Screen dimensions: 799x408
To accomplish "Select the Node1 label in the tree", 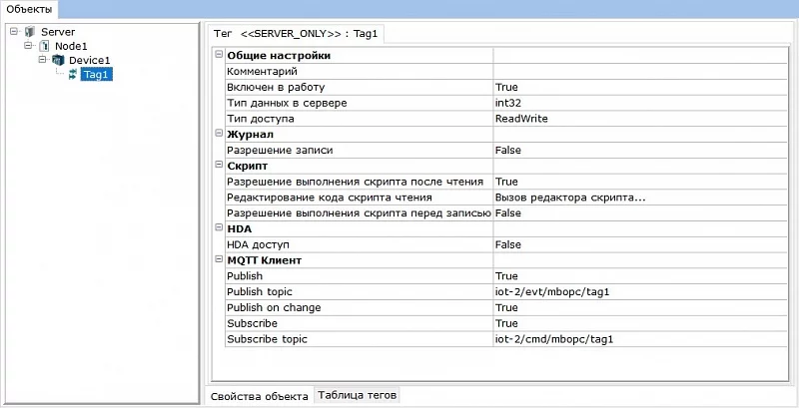I will click(71, 46).
